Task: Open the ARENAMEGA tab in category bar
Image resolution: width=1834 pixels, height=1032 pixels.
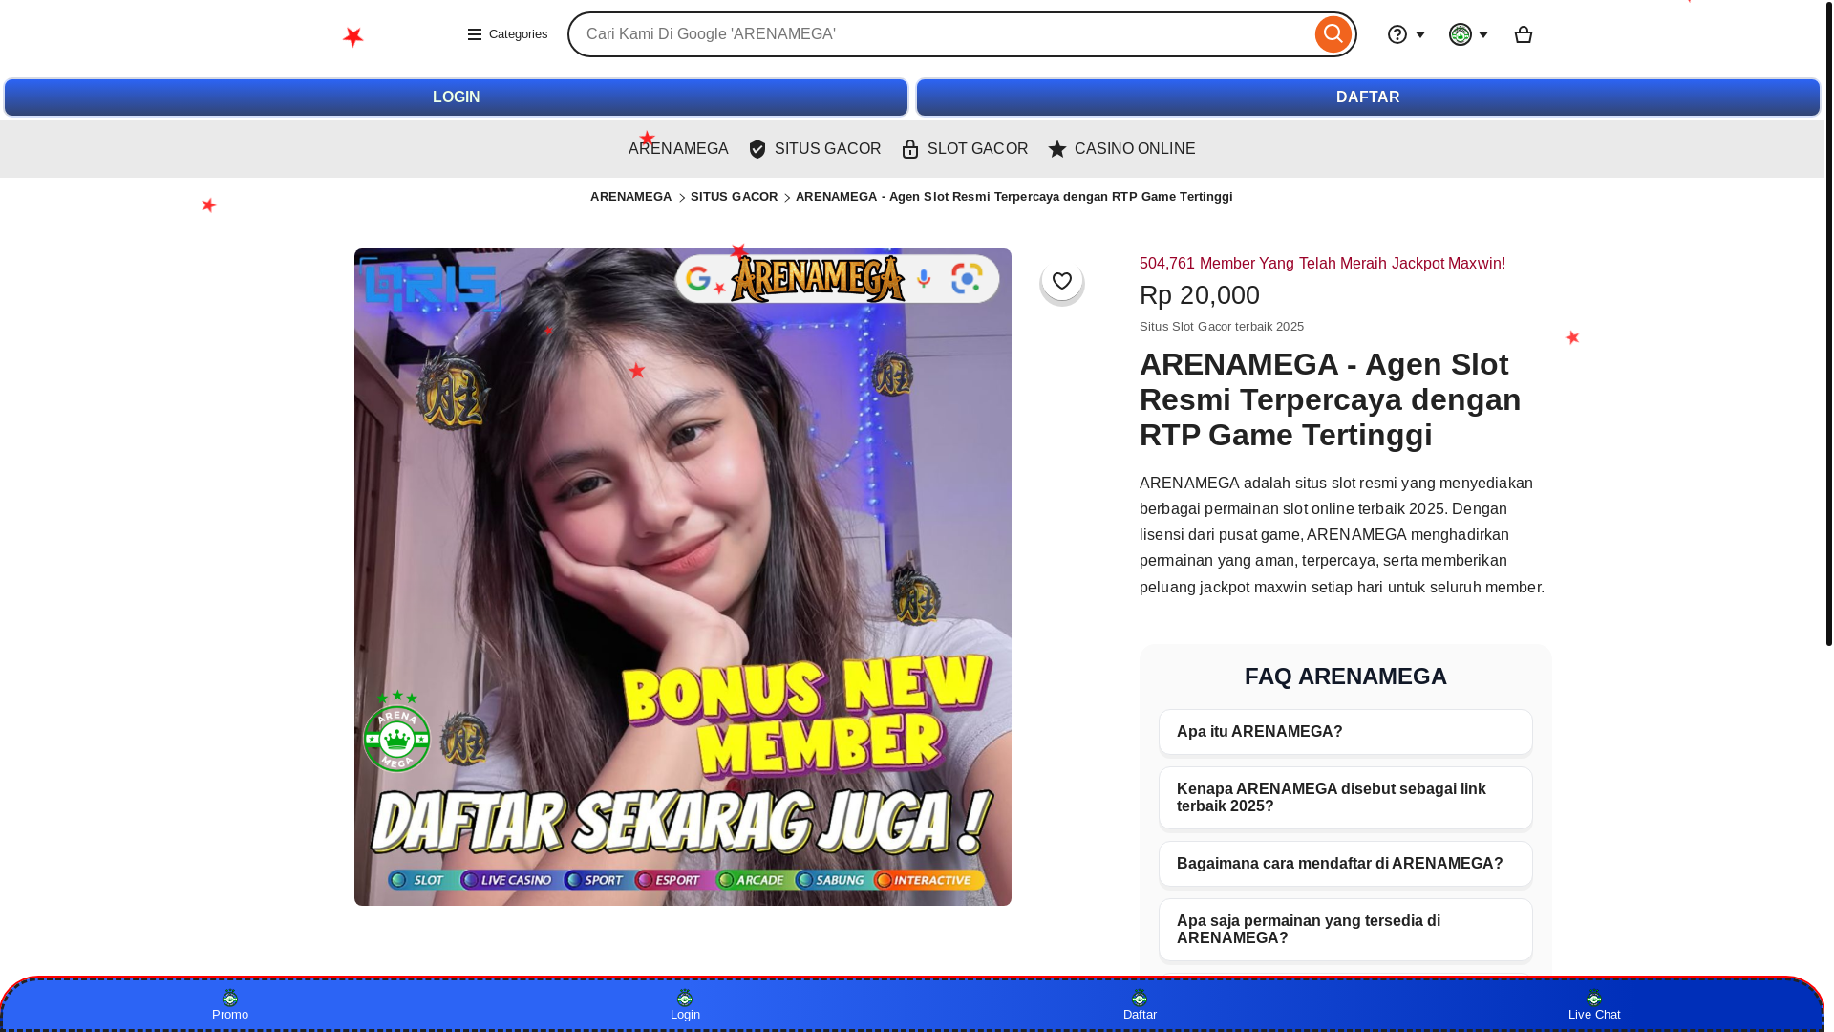Action: pos(678,149)
